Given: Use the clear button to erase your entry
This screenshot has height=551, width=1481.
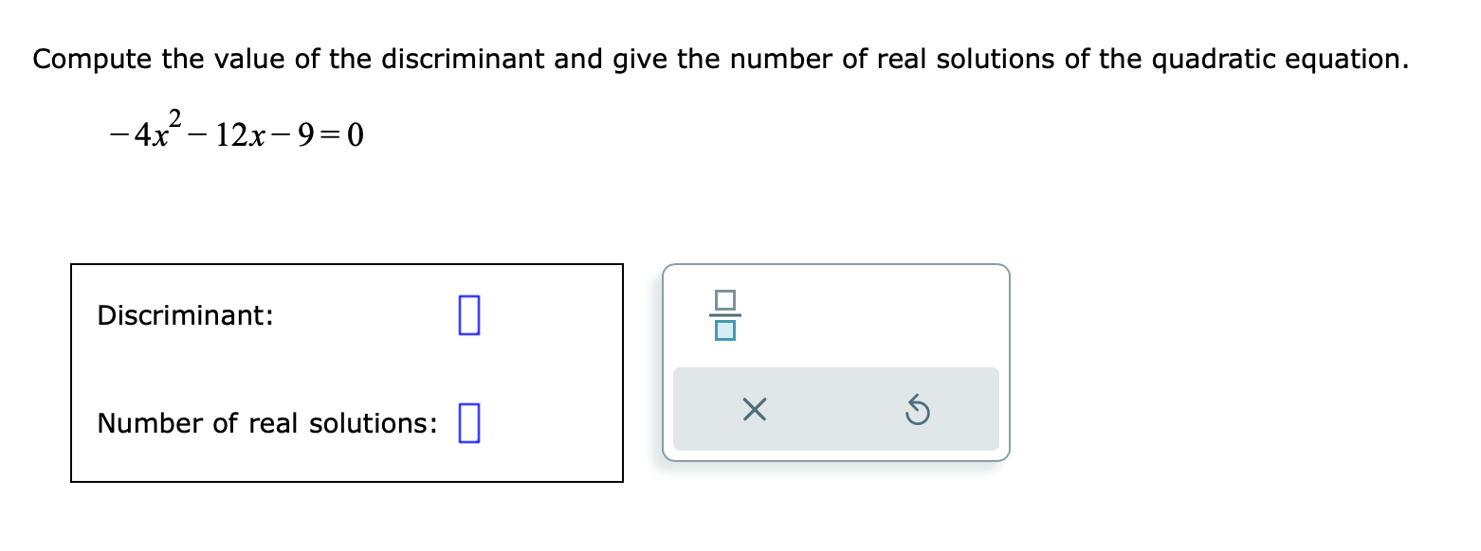Looking at the screenshot, I should point(752,409).
